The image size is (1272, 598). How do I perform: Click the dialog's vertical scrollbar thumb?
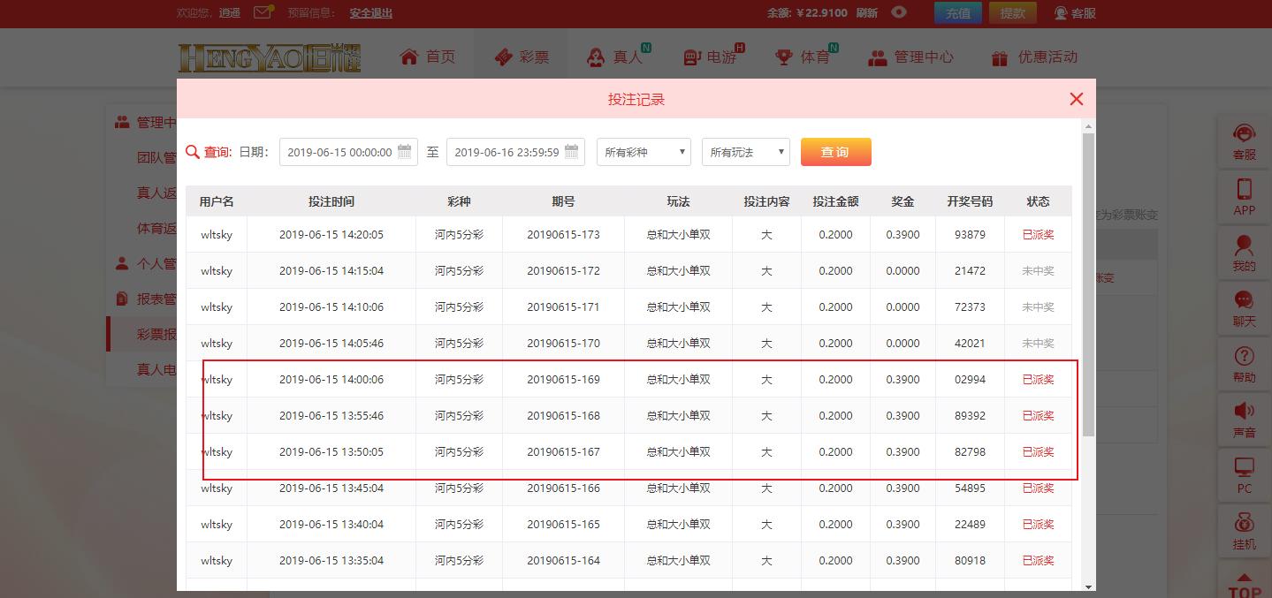1088,283
